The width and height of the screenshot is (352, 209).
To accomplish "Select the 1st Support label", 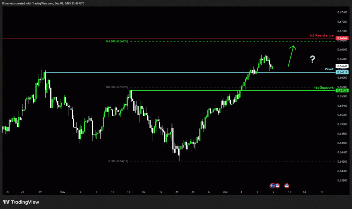I will (x=323, y=88).
